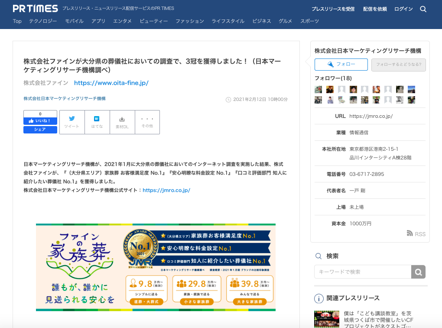Image resolution: width=442 pixels, height=328 pixels.
Task: Select the グルメ category
Action: (285, 21)
